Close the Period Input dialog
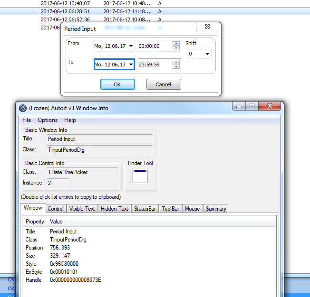The width and height of the screenshot is (310, 297). point(208,28)
